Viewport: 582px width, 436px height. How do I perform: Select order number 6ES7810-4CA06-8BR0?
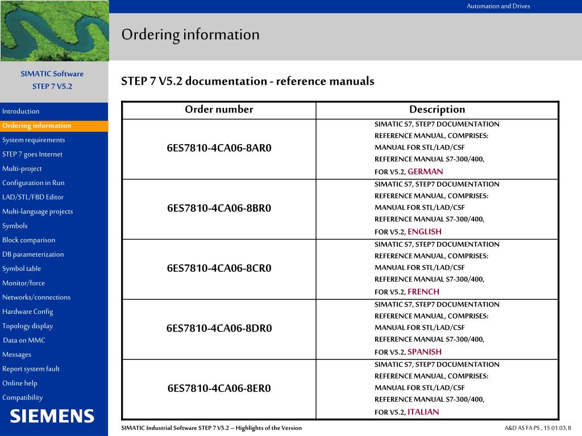click(x=219, y=208)
